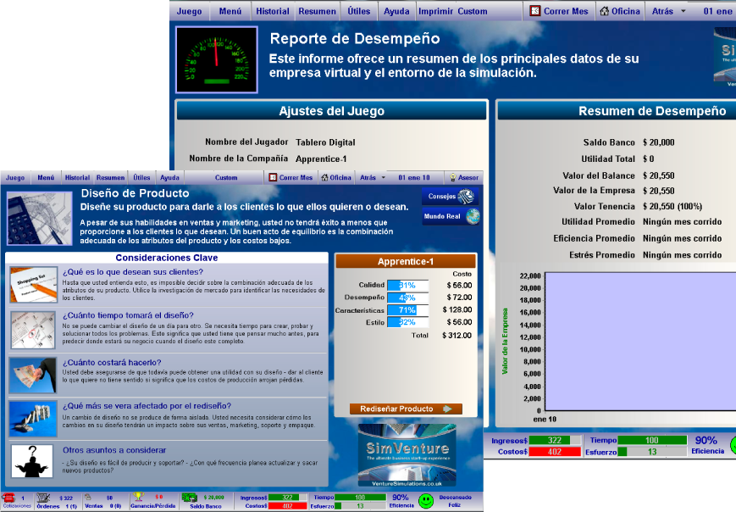Open the Saldo Banco money icon
Image resolution: width=736 pixels, height=512 pixels.
tap(191, 497)
